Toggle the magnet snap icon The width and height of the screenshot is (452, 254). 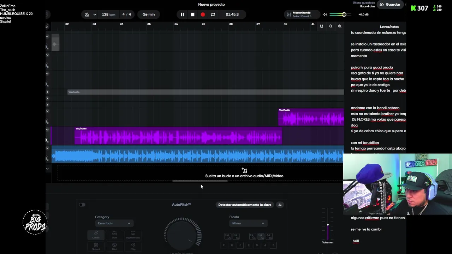point(321,26)
